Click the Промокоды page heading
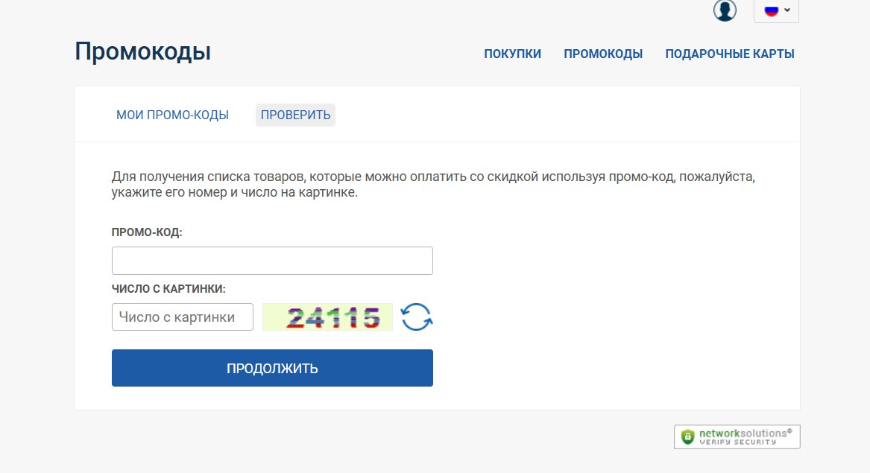The width and height of the screenshot is (870, 473). point(142,51)
